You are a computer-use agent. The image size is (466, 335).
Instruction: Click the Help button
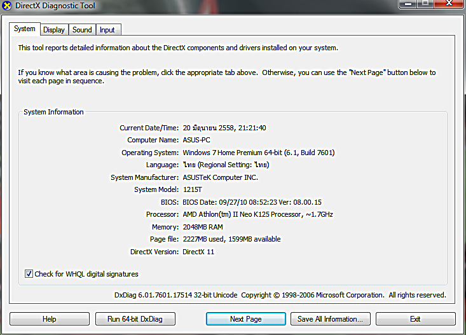point(50,319)
